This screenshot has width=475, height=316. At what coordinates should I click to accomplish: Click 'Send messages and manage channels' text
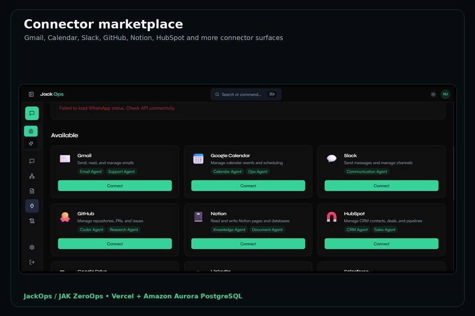click(x=378, y=162)
